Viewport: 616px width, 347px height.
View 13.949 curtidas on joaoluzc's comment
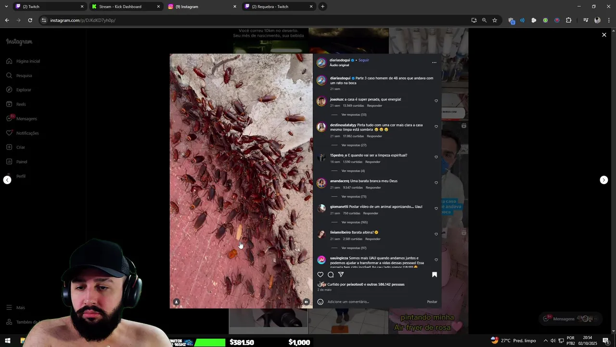coord(354,106)
